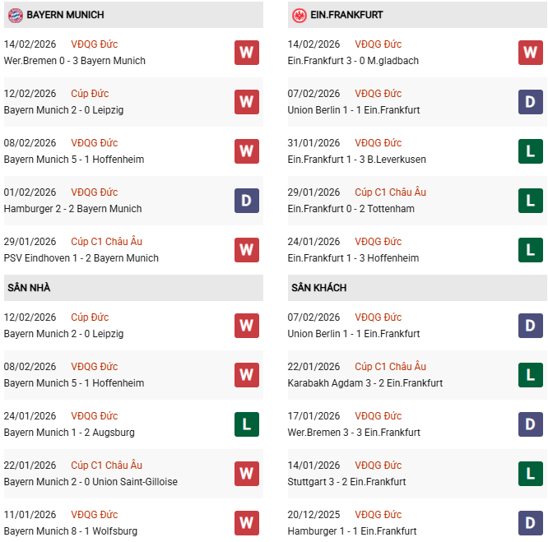Select the SÂN KHÁCH section header
The image size is (548, 542).
318,288
